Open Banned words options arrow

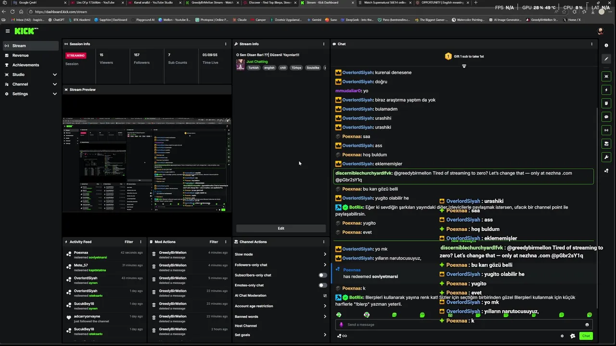pos(325,317)
